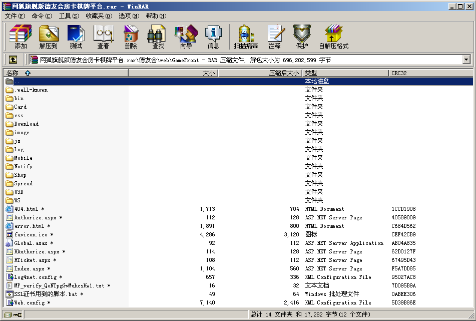Open the Find (查找) binoculars tool

point(158,37)
